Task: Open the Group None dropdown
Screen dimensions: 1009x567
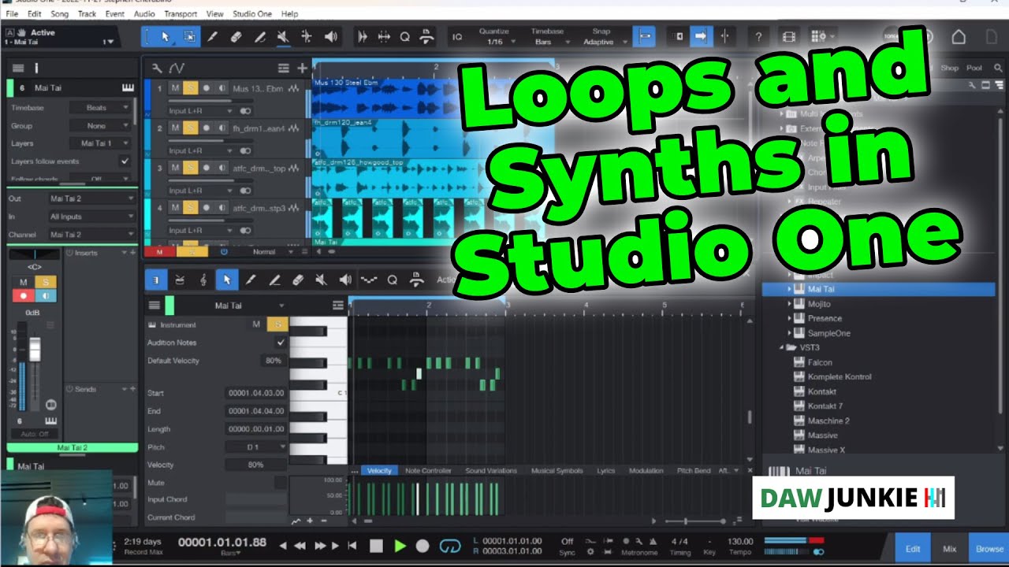Action: pyautogui.click(x=99, y=125)
